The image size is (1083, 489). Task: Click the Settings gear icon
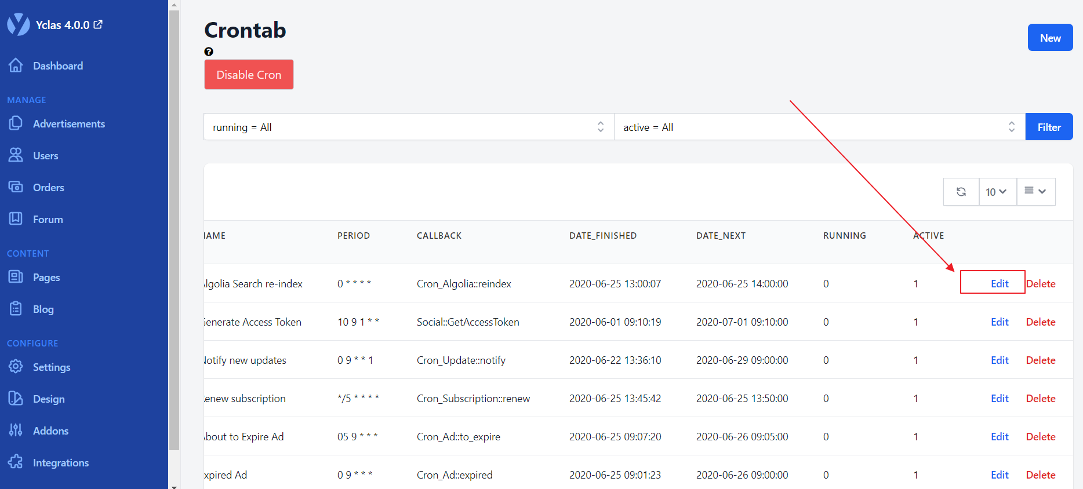(x=16, y=367)
